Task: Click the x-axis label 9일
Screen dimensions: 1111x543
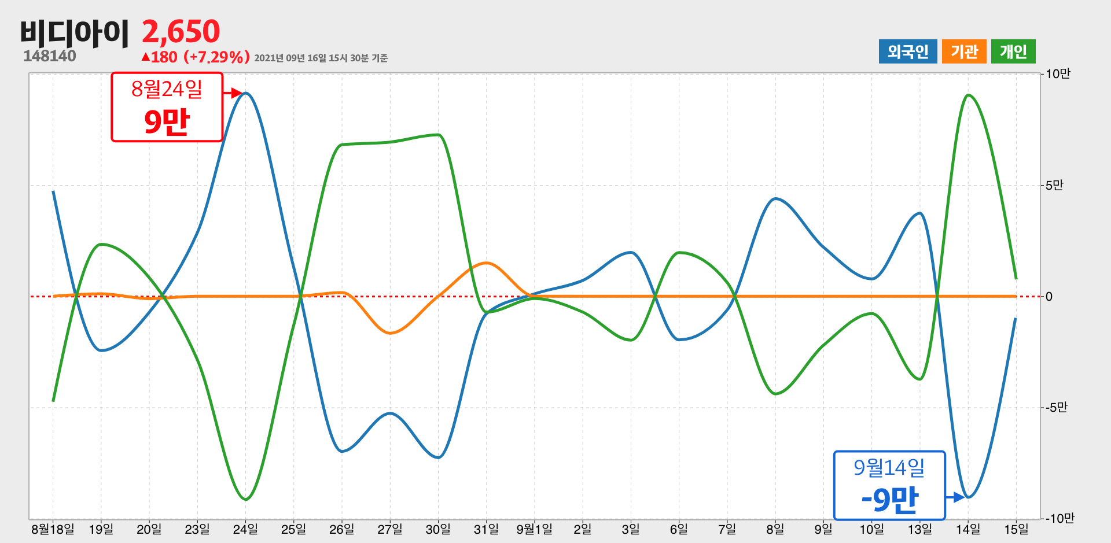Action: tap(823, 529)
